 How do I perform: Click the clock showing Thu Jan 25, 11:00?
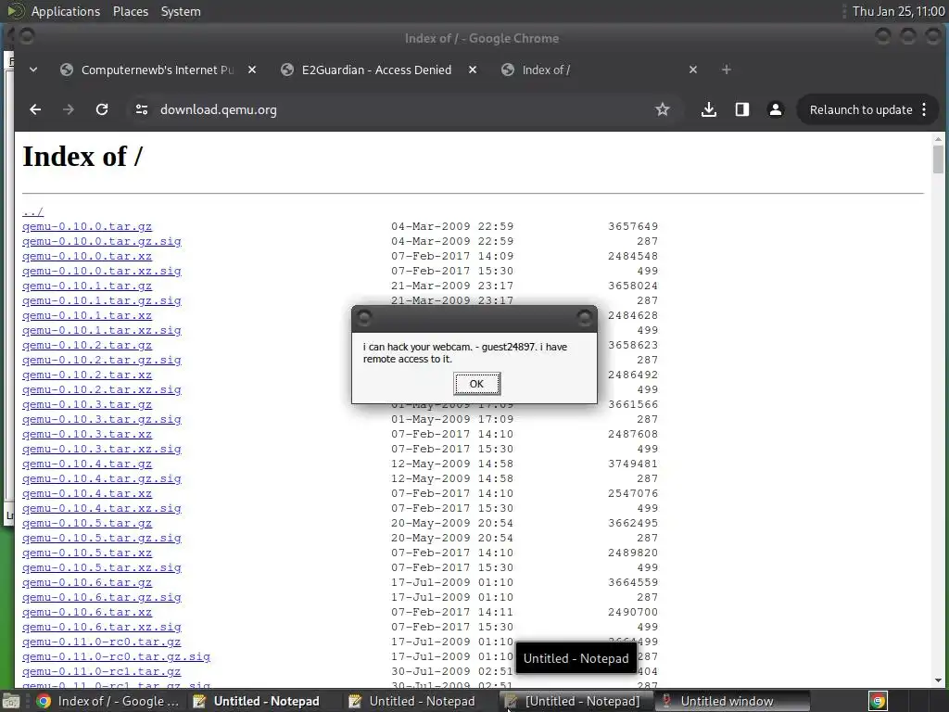[898, 11]
